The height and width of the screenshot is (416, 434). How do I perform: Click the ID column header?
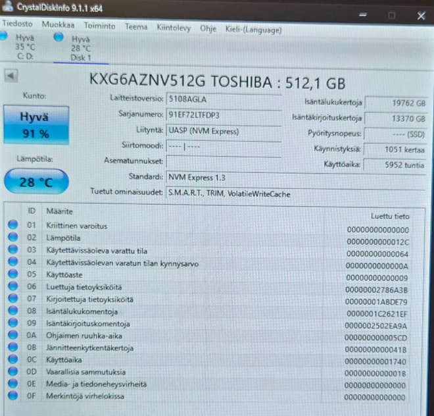tap(32, 211)
